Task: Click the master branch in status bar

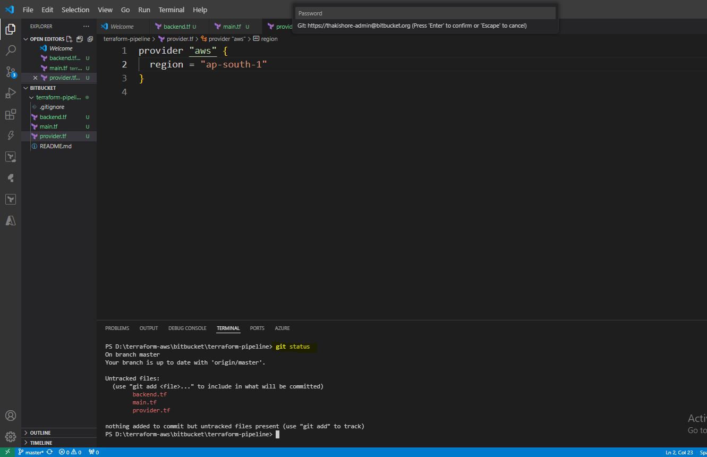Action: pyautogui.click(x=31, y=452)
